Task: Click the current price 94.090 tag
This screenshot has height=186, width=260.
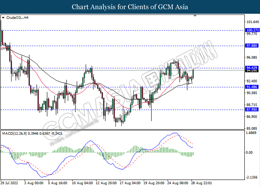Action: [x=252, y=71]
